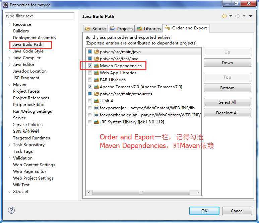Switch to the Libraries tab

[149, 28]
